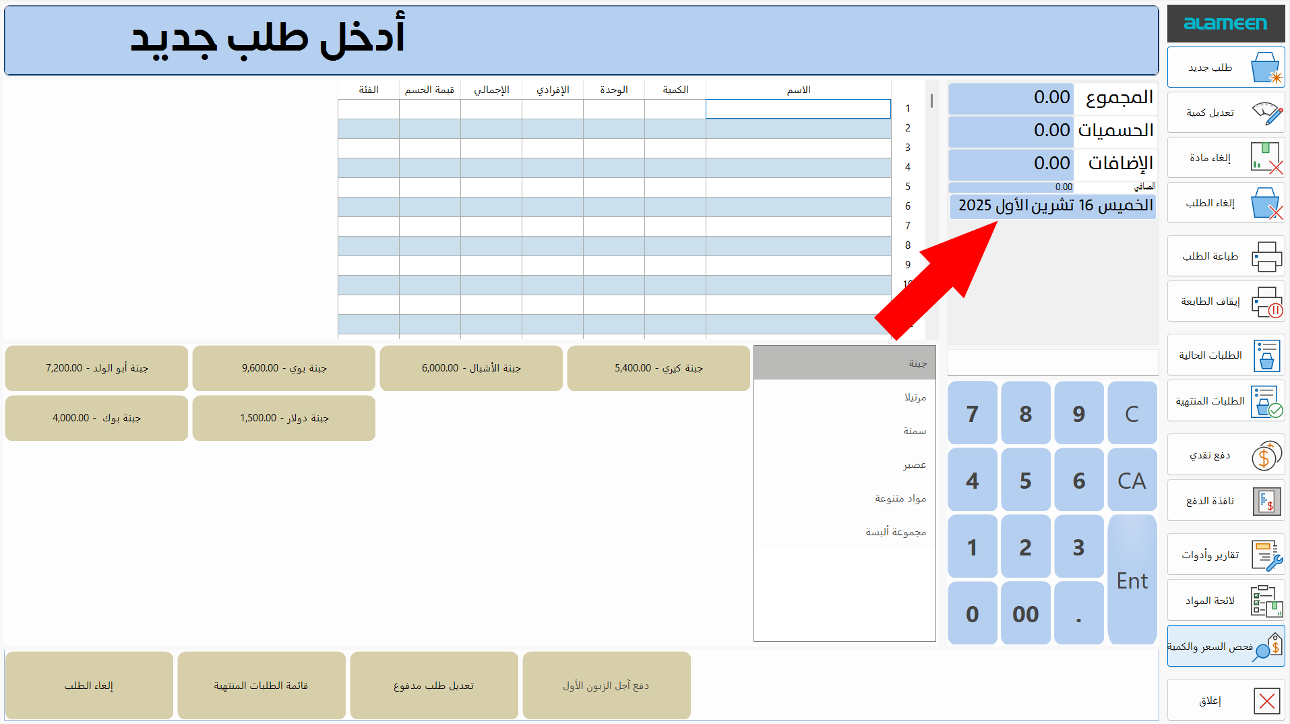Switch to the عصير category
1290x724 pixels.
(x=844, y=464)
